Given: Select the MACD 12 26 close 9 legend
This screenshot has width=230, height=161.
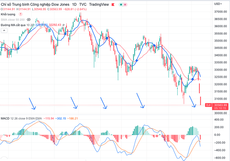Looking at the screenshot, I should (21, 119).
